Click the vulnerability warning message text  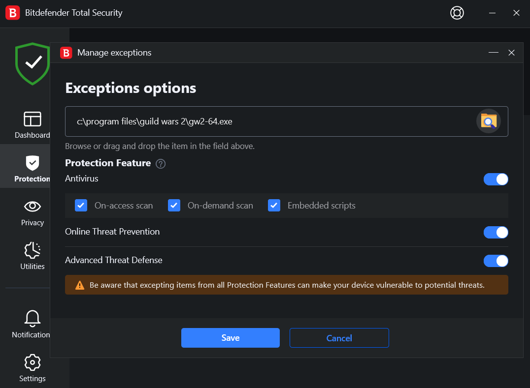pos(287,285)
